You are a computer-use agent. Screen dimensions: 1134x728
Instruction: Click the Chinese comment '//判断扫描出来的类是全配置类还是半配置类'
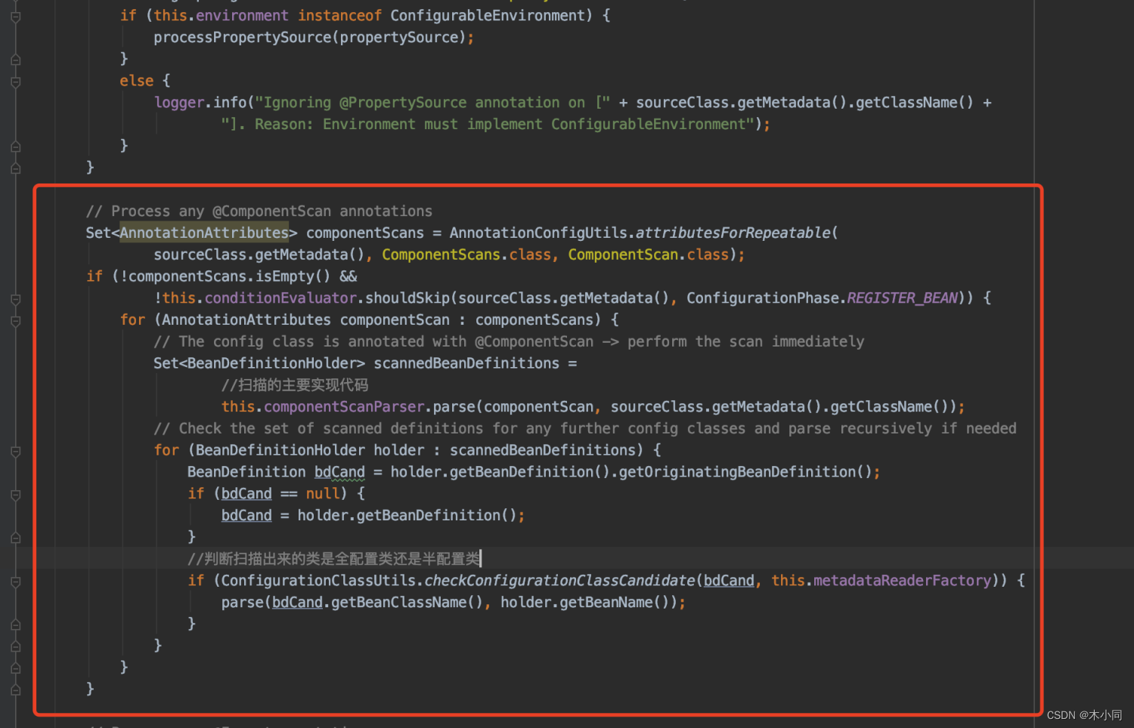(x=333, y=560)
